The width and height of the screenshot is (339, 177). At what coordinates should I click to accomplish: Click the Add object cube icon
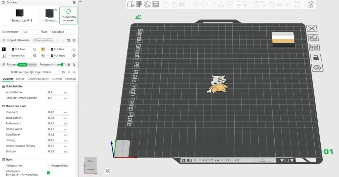[x=131, y=4]
